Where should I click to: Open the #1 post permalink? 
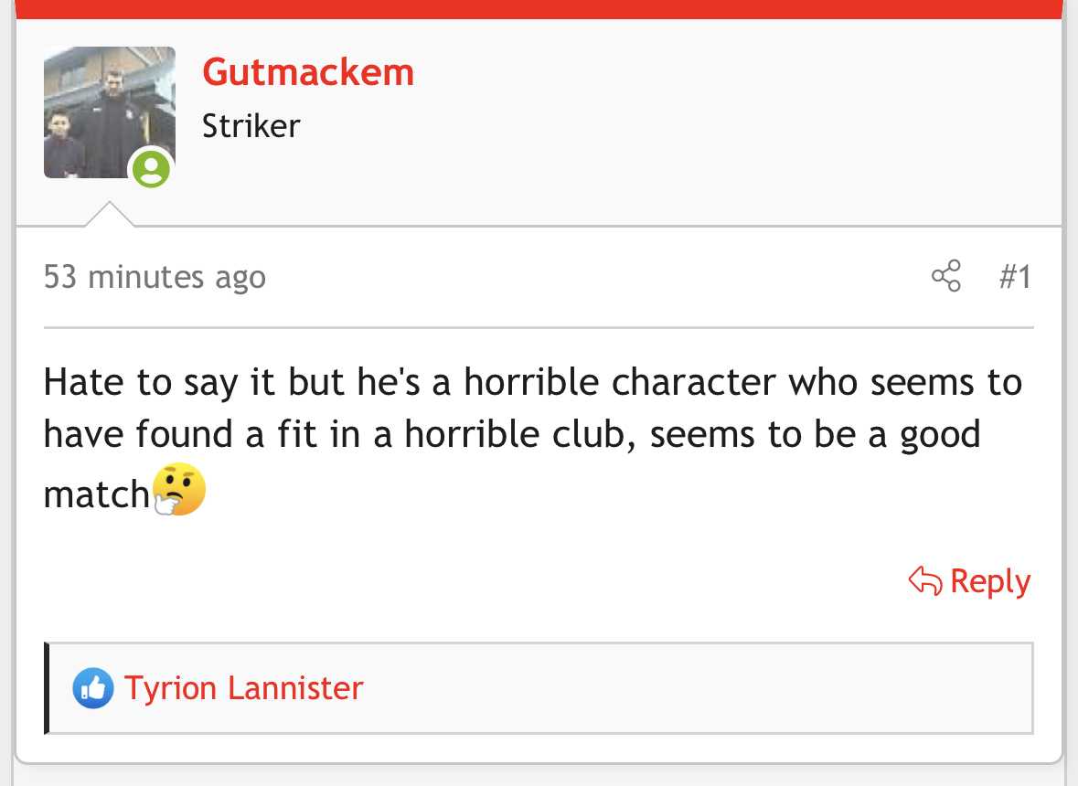tap(1015, 276)
